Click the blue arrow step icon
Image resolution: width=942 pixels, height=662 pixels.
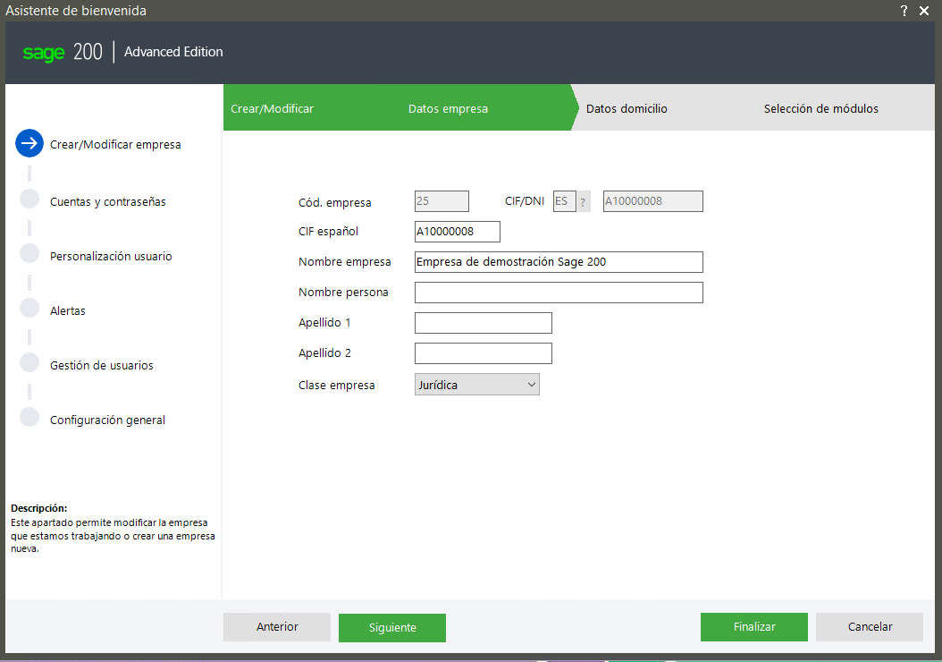point(29,143)
